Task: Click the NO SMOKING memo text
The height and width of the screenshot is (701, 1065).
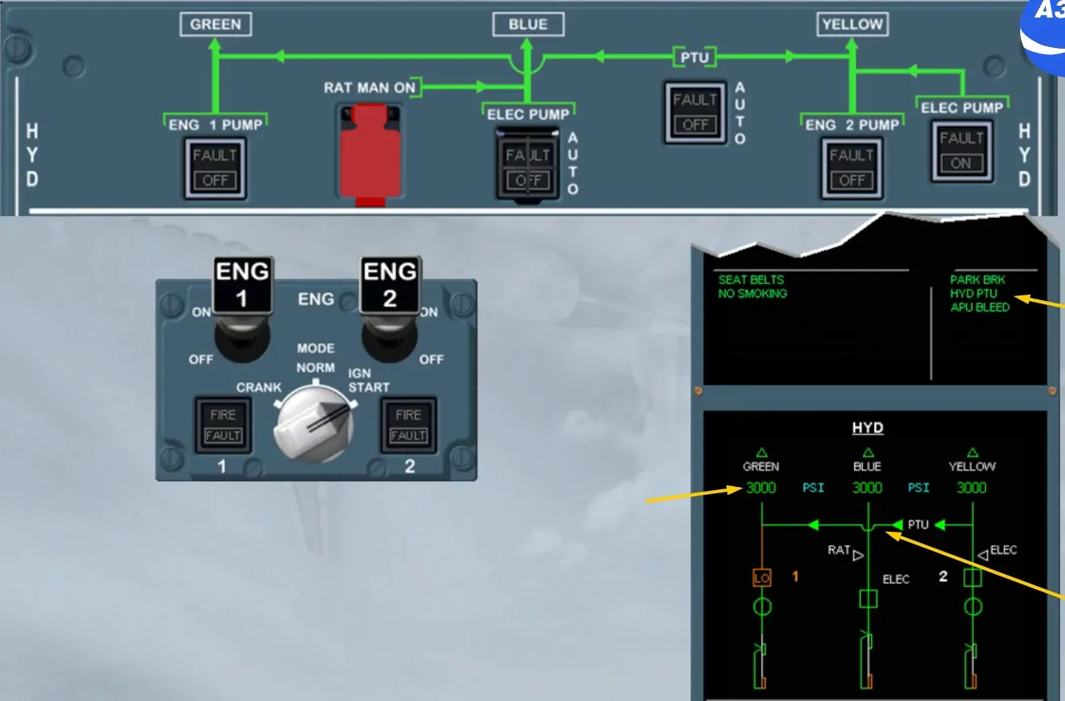Action: click(x=753, y=294)
